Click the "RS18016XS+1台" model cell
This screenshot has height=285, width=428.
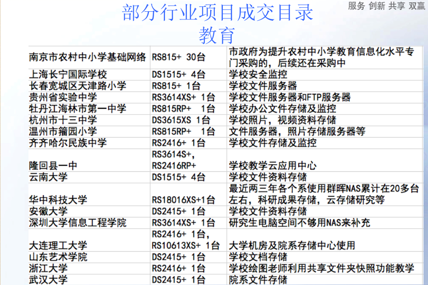point(183,200)
